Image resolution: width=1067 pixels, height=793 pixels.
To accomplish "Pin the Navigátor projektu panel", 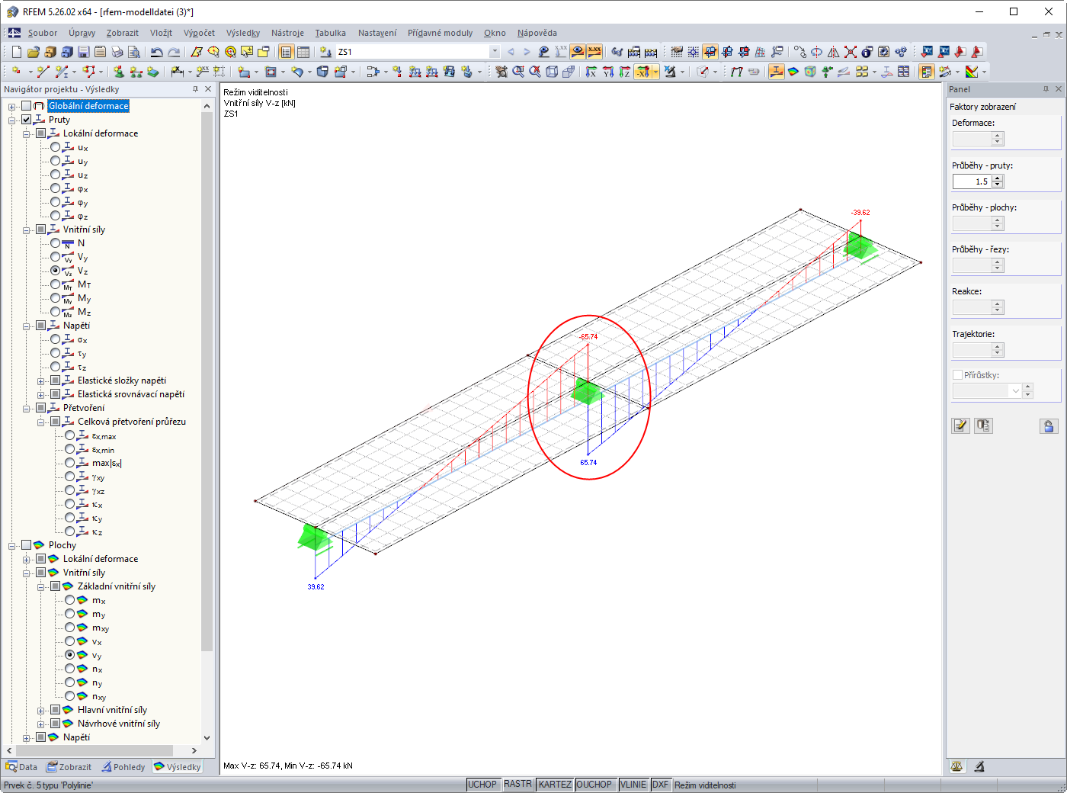I will 196,89.
